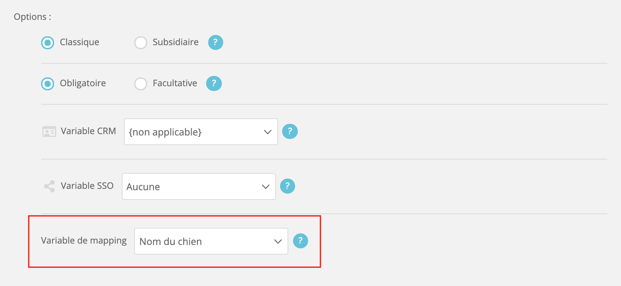Open help icon for Variable de mapping
The image size is (621, 286).
[x=301, y=241]
